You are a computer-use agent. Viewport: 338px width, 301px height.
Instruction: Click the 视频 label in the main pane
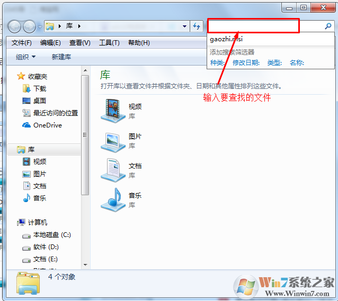point(135,106)
